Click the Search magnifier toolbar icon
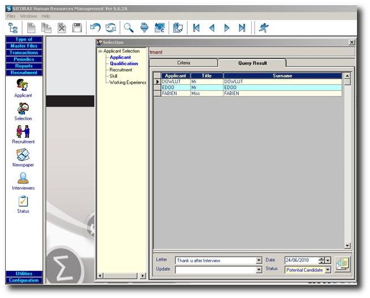Screen dimensions: 370x298 tap(128, 28)
